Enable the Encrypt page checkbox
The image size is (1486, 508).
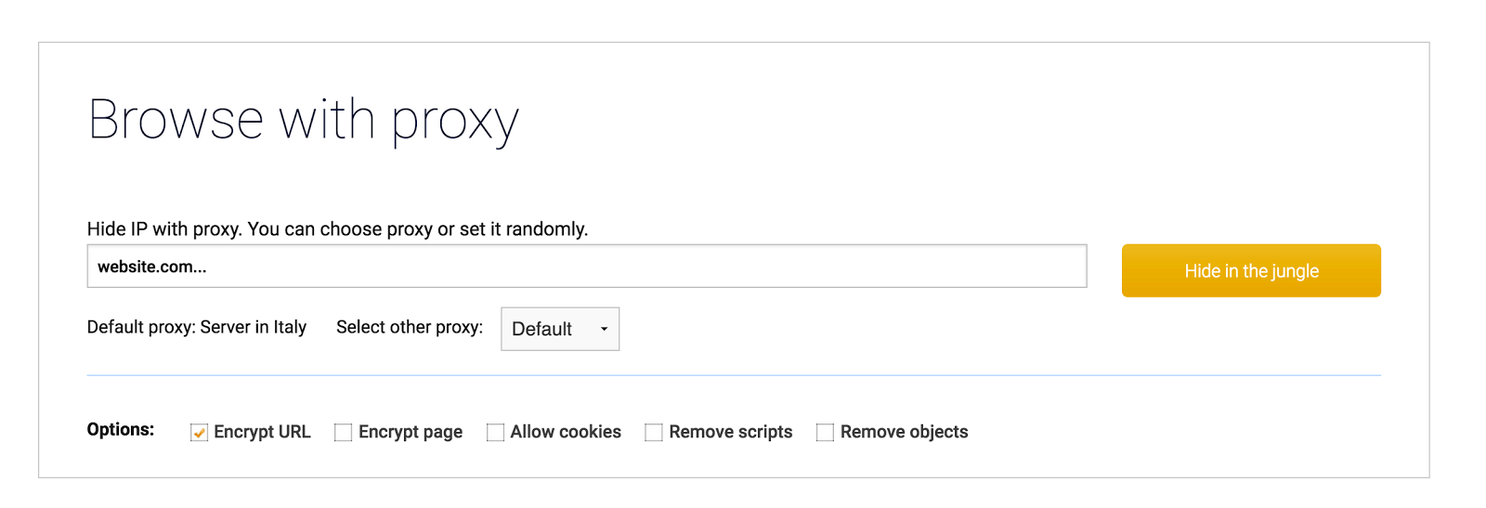point(344,433)
